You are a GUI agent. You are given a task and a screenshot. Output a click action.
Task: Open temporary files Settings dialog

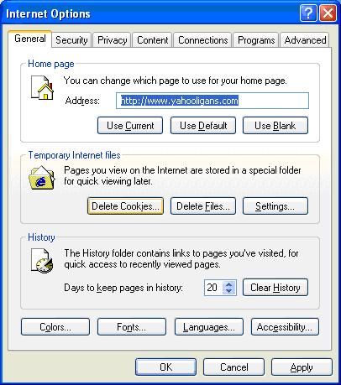275,206
